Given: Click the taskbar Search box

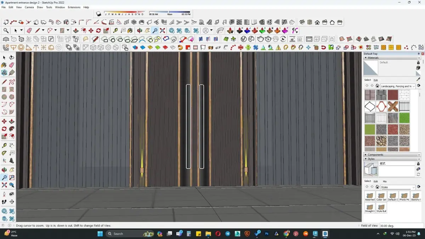Looking at the screenshot, I should click(x=130, y=234).
